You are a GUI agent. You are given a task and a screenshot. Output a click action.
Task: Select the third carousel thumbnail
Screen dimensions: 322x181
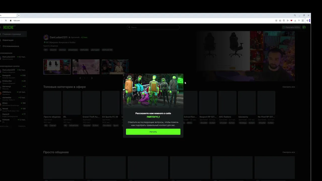pyautogui.click(x=115, y=67)
